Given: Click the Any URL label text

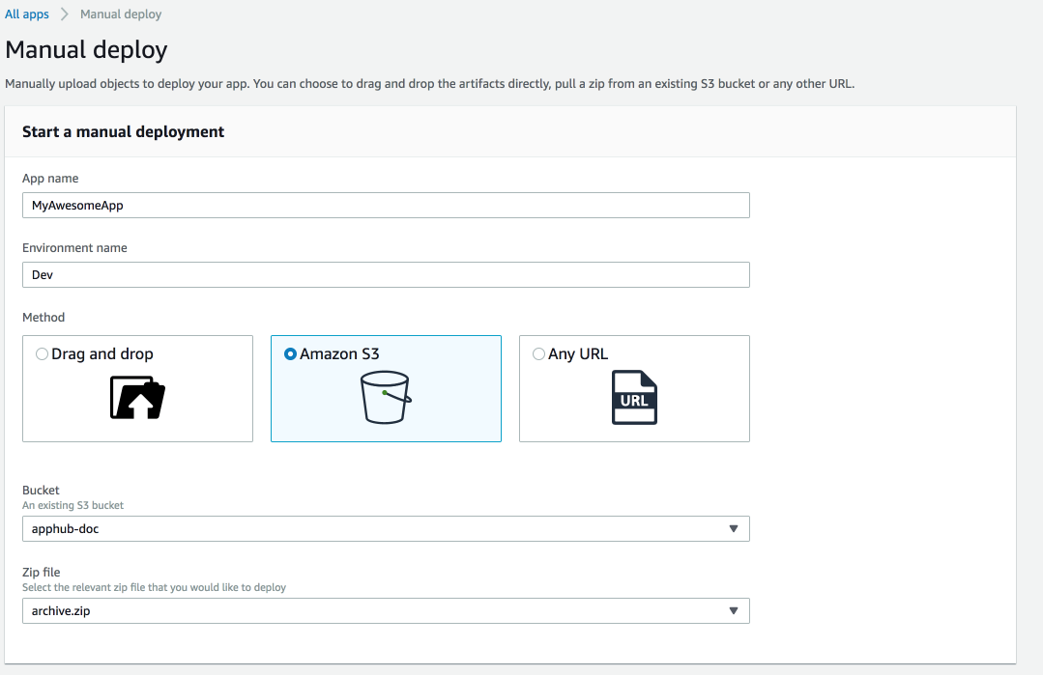Looking at the screenshot, I should pos(578,354).
